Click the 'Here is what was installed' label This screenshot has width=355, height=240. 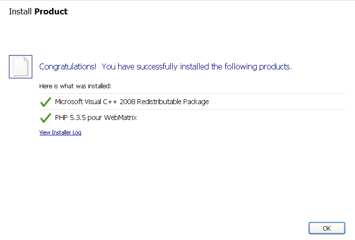coord(75,86)
